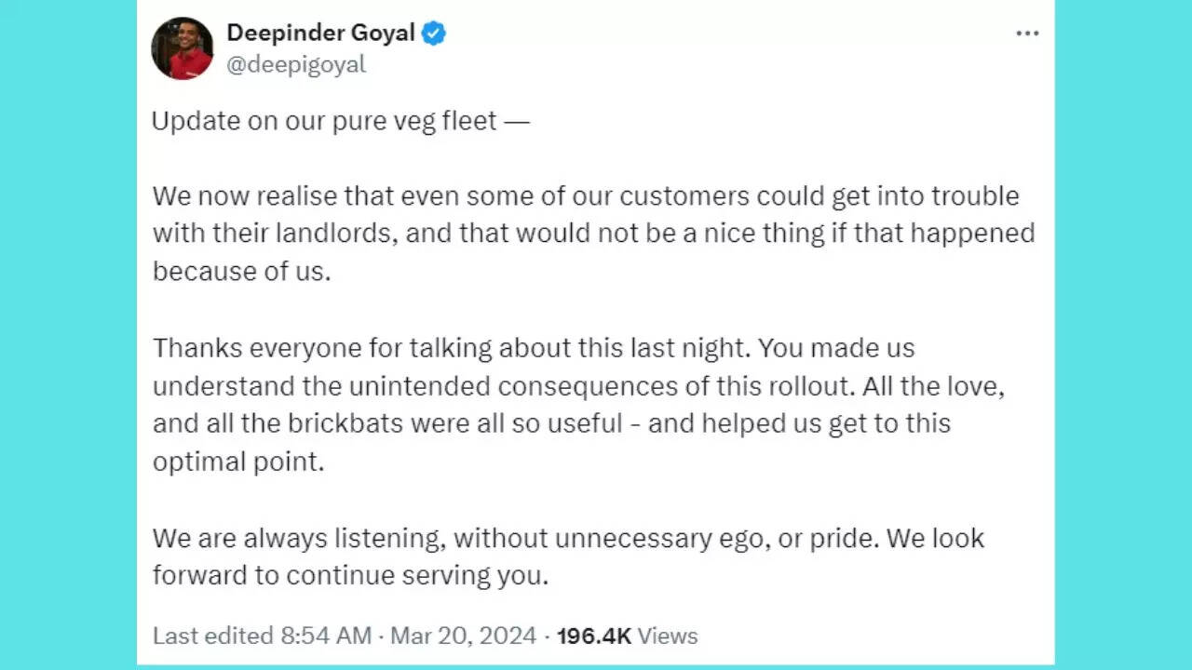This screenshot has width=1192, height=670.
Task: Click the phrase 'because of us.'
Action: pyautogui.click(x=242, y=271)
